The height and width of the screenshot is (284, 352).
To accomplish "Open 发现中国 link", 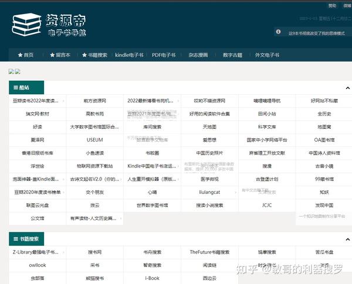I will pyautogui.click(x=324, y=205).
